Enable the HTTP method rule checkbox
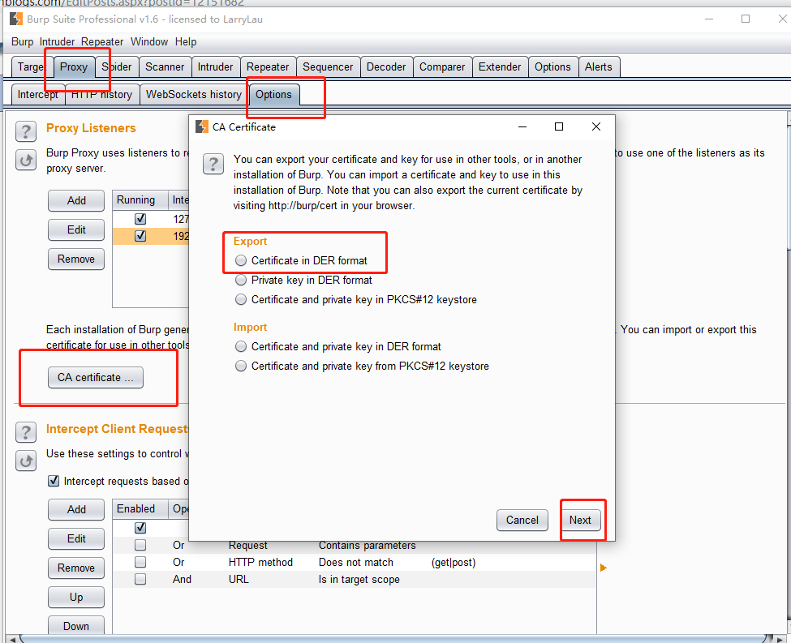This screenshot has height=643, width=791. 140,562
